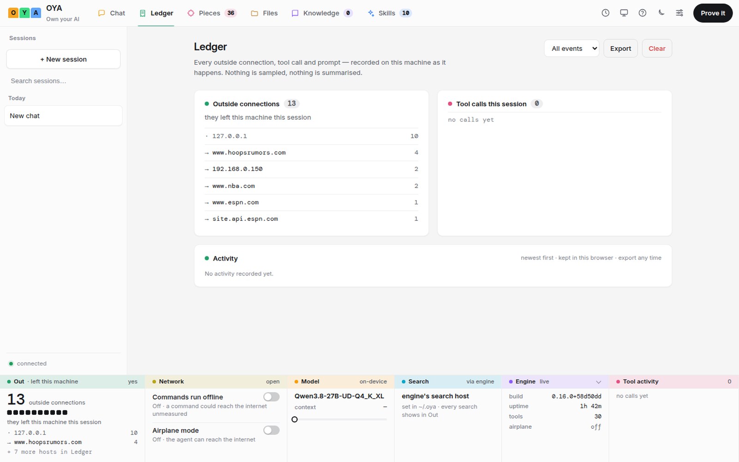This screenshot has height=462, width=739.
Task: Click the Skills sparkle icon
Action: click(x=371, y=13)
